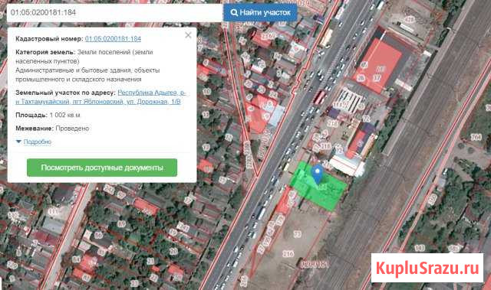
Task: Click parcel label 73 on empty lot
Action: click(298, 234)
